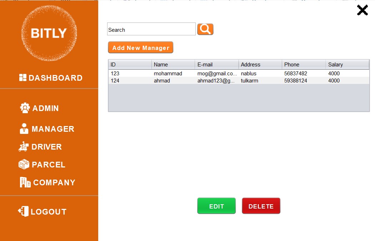Click the Address column header
This screenshot has height=241, width=375.
coord(260,65)
